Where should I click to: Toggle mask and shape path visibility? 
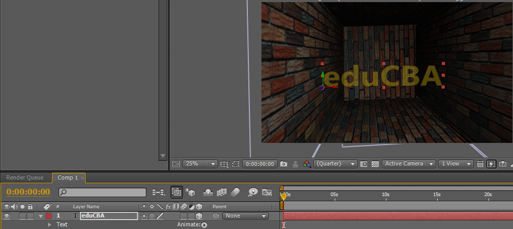[235, 164]
